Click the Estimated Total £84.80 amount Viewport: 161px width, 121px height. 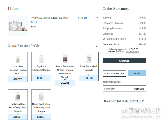[142, 44]
